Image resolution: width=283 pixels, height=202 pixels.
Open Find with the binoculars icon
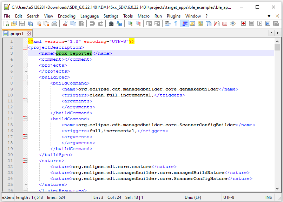111,23
